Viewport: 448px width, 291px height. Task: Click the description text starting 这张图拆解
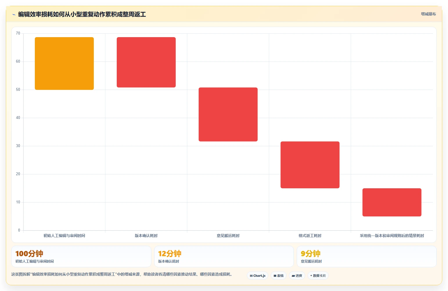pos(122,274)
